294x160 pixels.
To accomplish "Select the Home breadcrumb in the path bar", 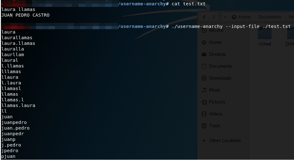I will tap(241, 17).
